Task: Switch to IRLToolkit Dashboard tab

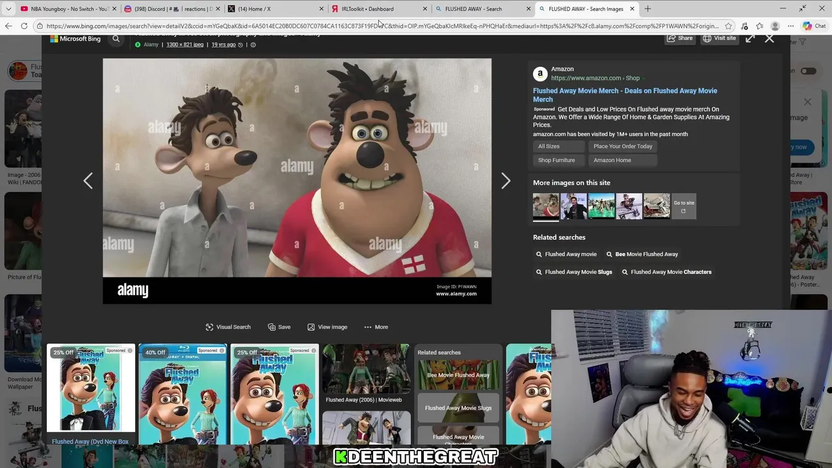Action: (x=380, y=9)
